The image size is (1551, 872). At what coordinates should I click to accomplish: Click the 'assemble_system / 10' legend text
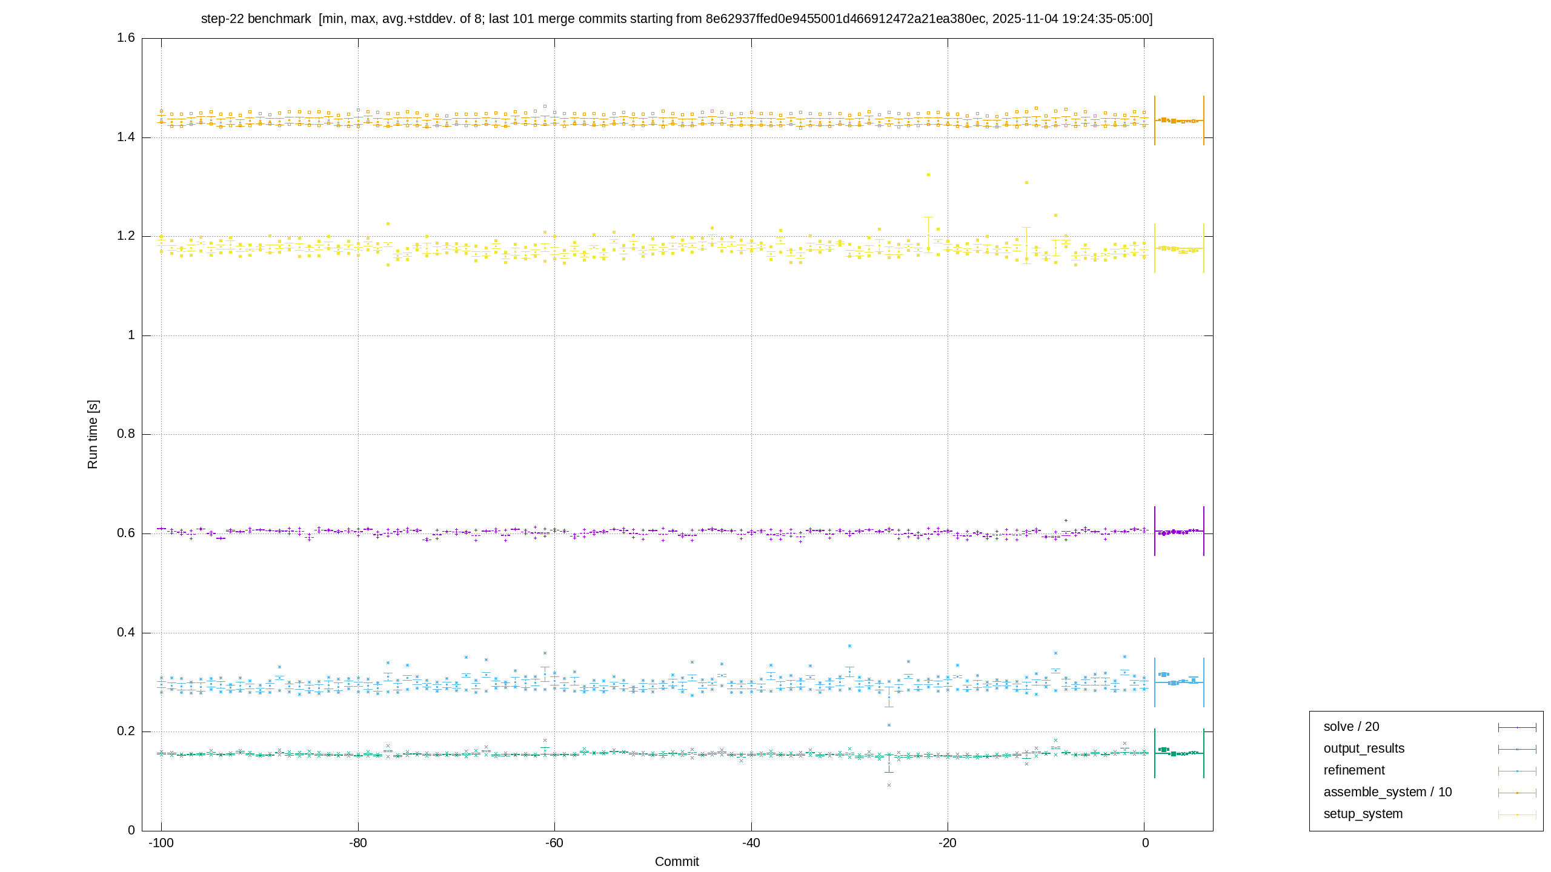(x=1387, y=792)
